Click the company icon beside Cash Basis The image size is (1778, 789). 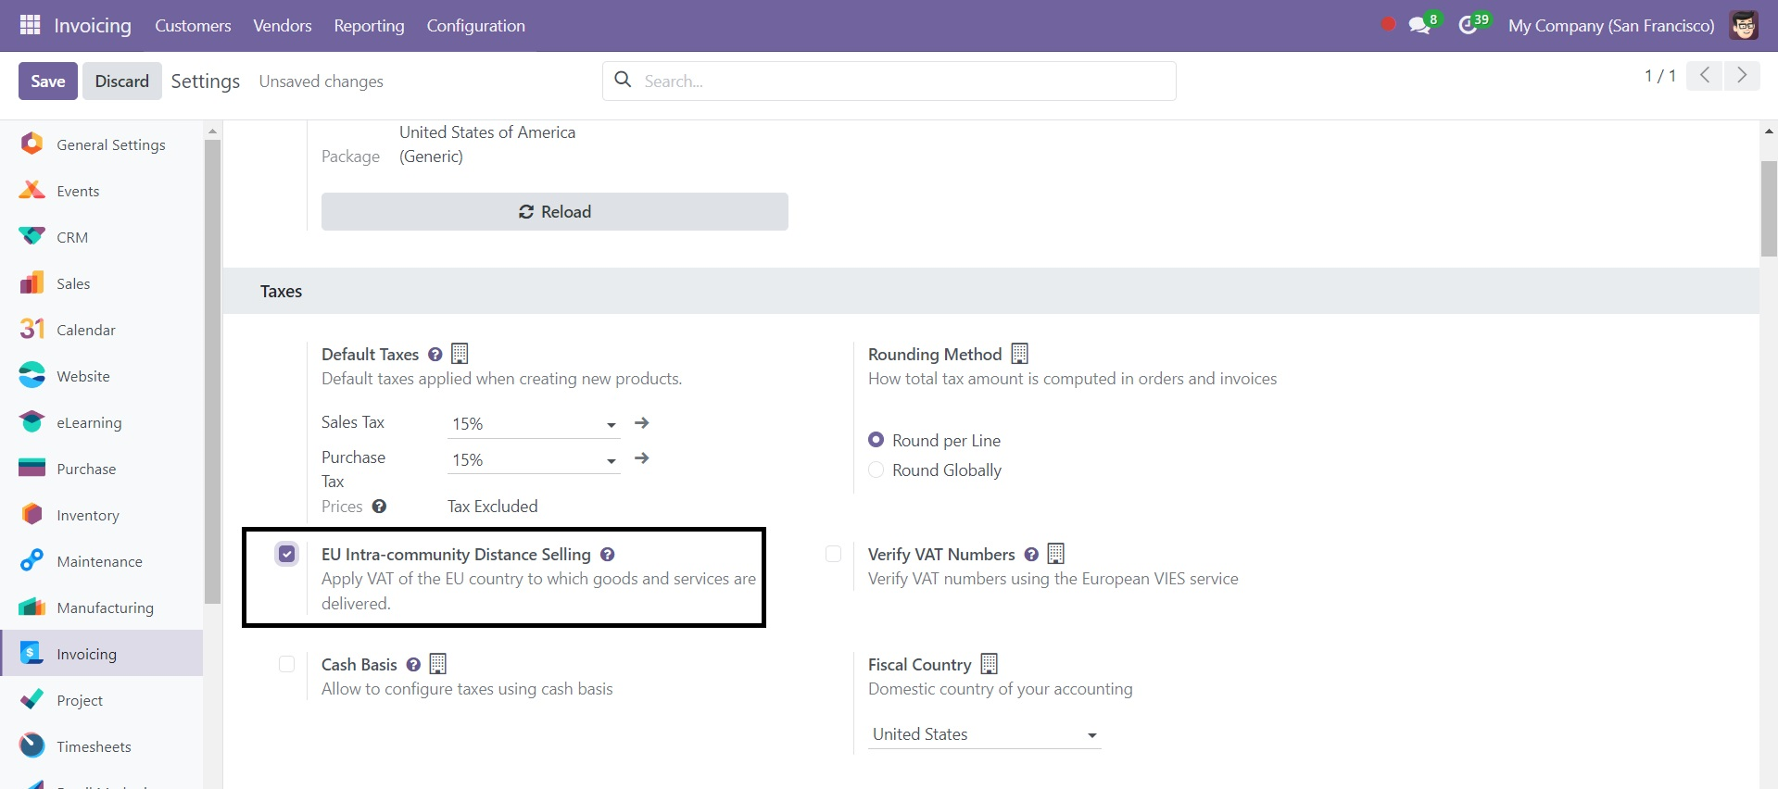438,664
